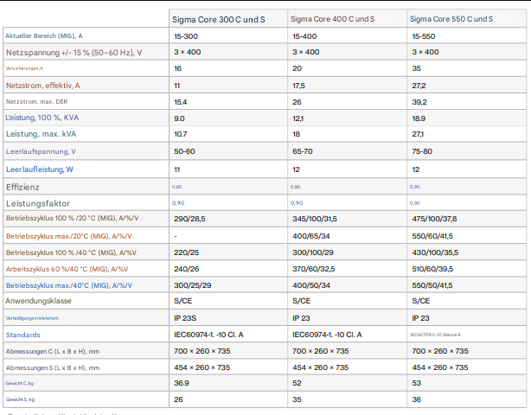Select the '290/28,5' duty cycle value
The height and width of the screenshot is (415, 531).
coord(189,219)
